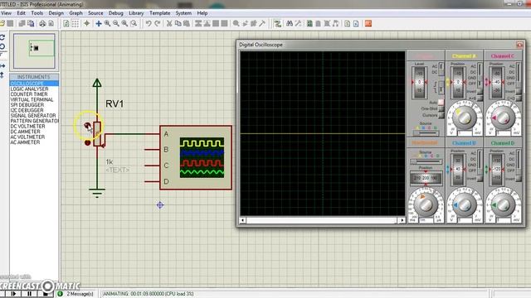The width and height of the screenshot is (531, 298).
Task: Click the Block Rotate icon
Action: pyautogui.click(x=216, y=23)
